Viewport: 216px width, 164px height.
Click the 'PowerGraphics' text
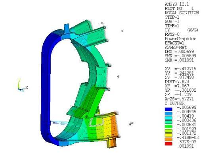180,39
